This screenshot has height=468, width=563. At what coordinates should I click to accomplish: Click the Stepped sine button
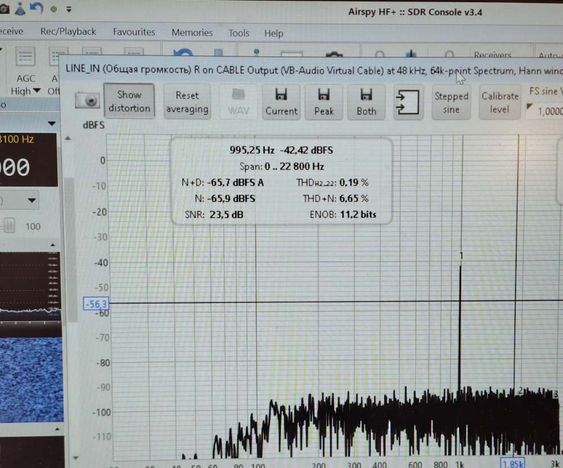point(451,102)
